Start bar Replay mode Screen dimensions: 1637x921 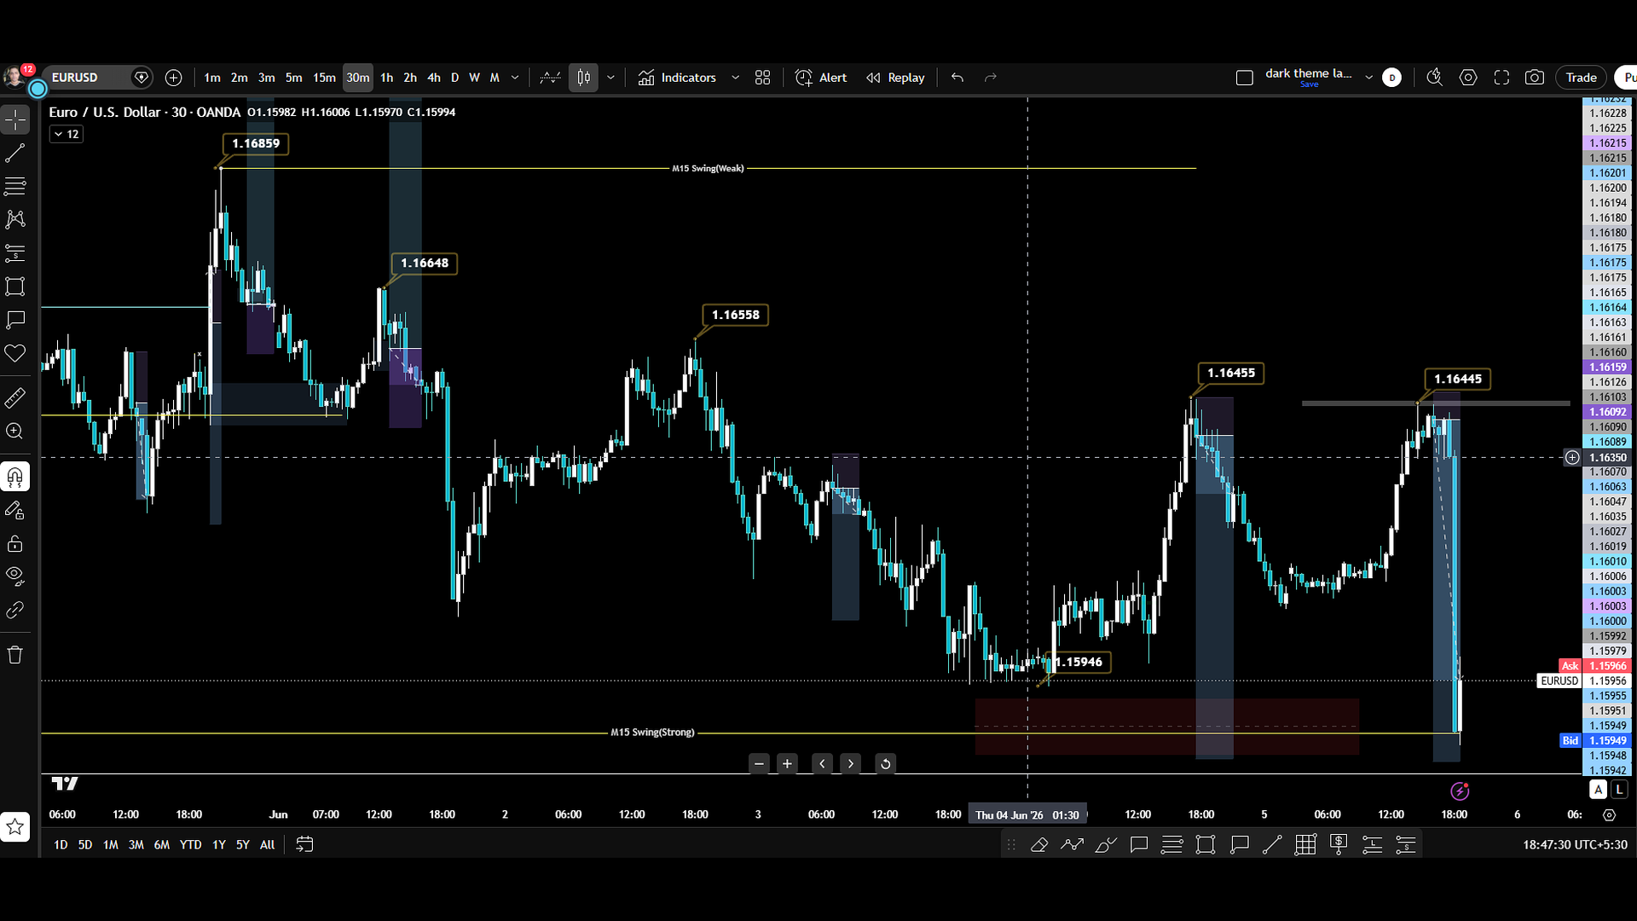click(x=895, y=78)
